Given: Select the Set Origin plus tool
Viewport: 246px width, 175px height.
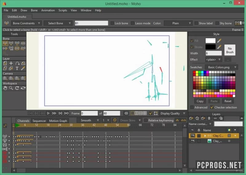Looking at the screenshot, I should (x=11, y=63).
